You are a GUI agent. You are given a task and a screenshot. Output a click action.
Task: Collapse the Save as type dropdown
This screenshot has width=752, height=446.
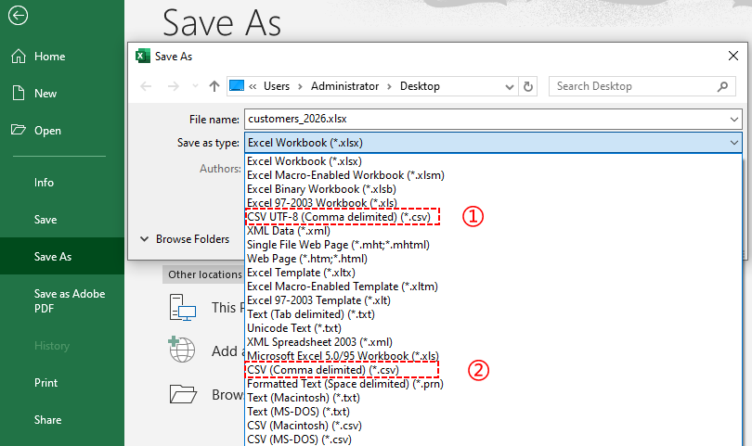coord(733,143)
